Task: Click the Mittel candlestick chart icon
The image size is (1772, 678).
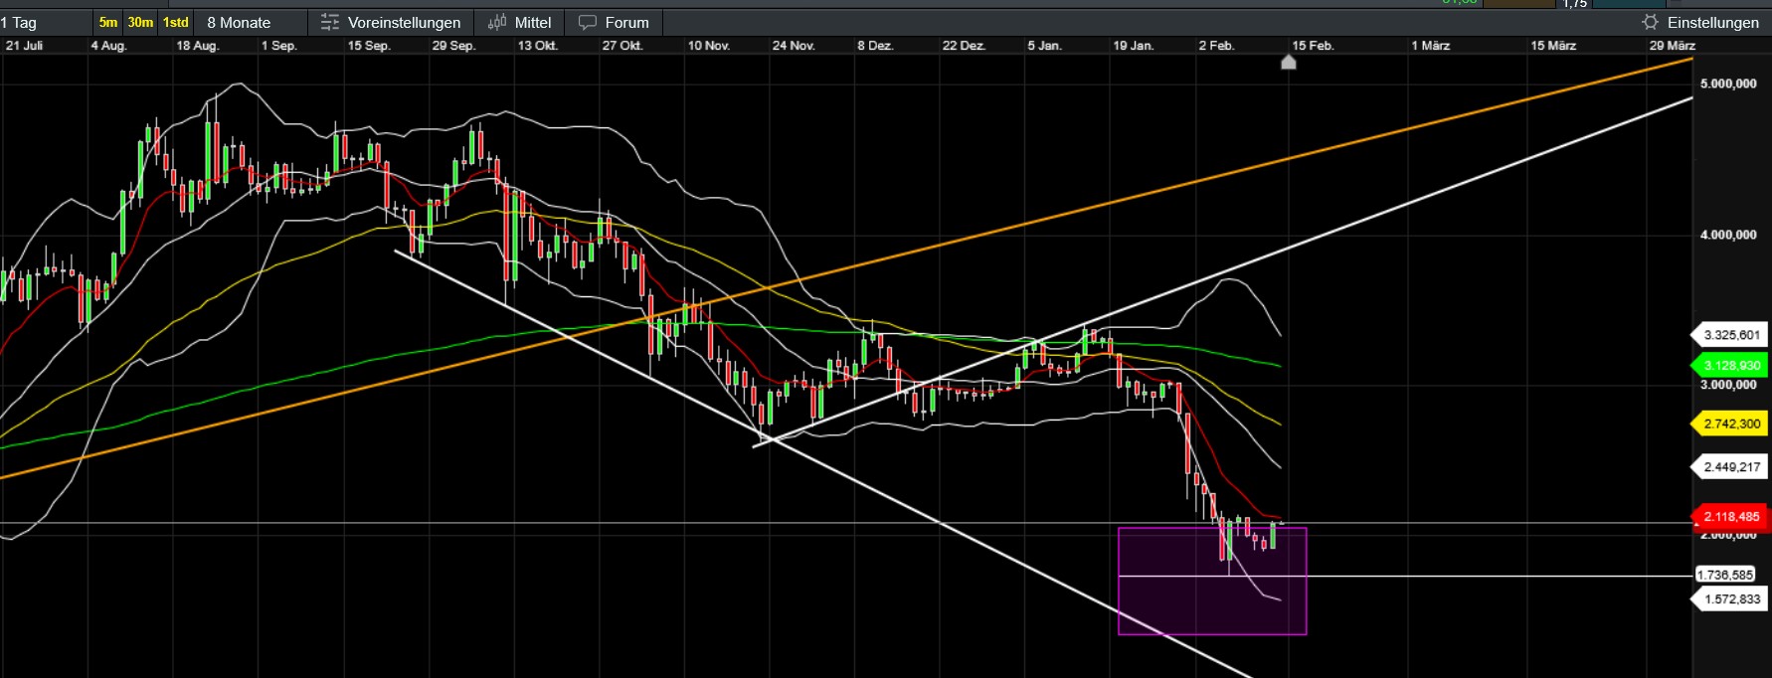Action: tap(497, 22)
